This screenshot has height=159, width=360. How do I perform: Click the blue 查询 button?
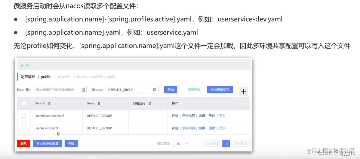click(x=170, y=90)
